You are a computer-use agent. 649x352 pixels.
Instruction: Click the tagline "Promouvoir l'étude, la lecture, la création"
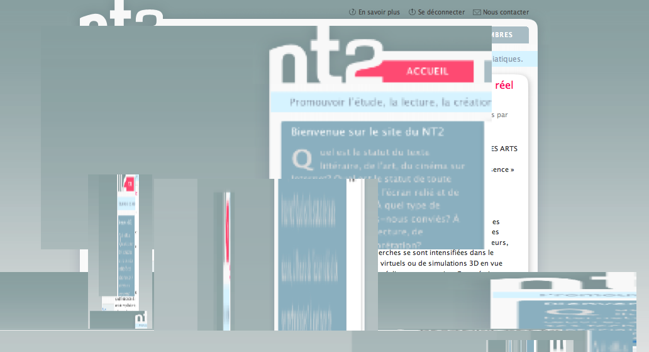coord(391,103)
